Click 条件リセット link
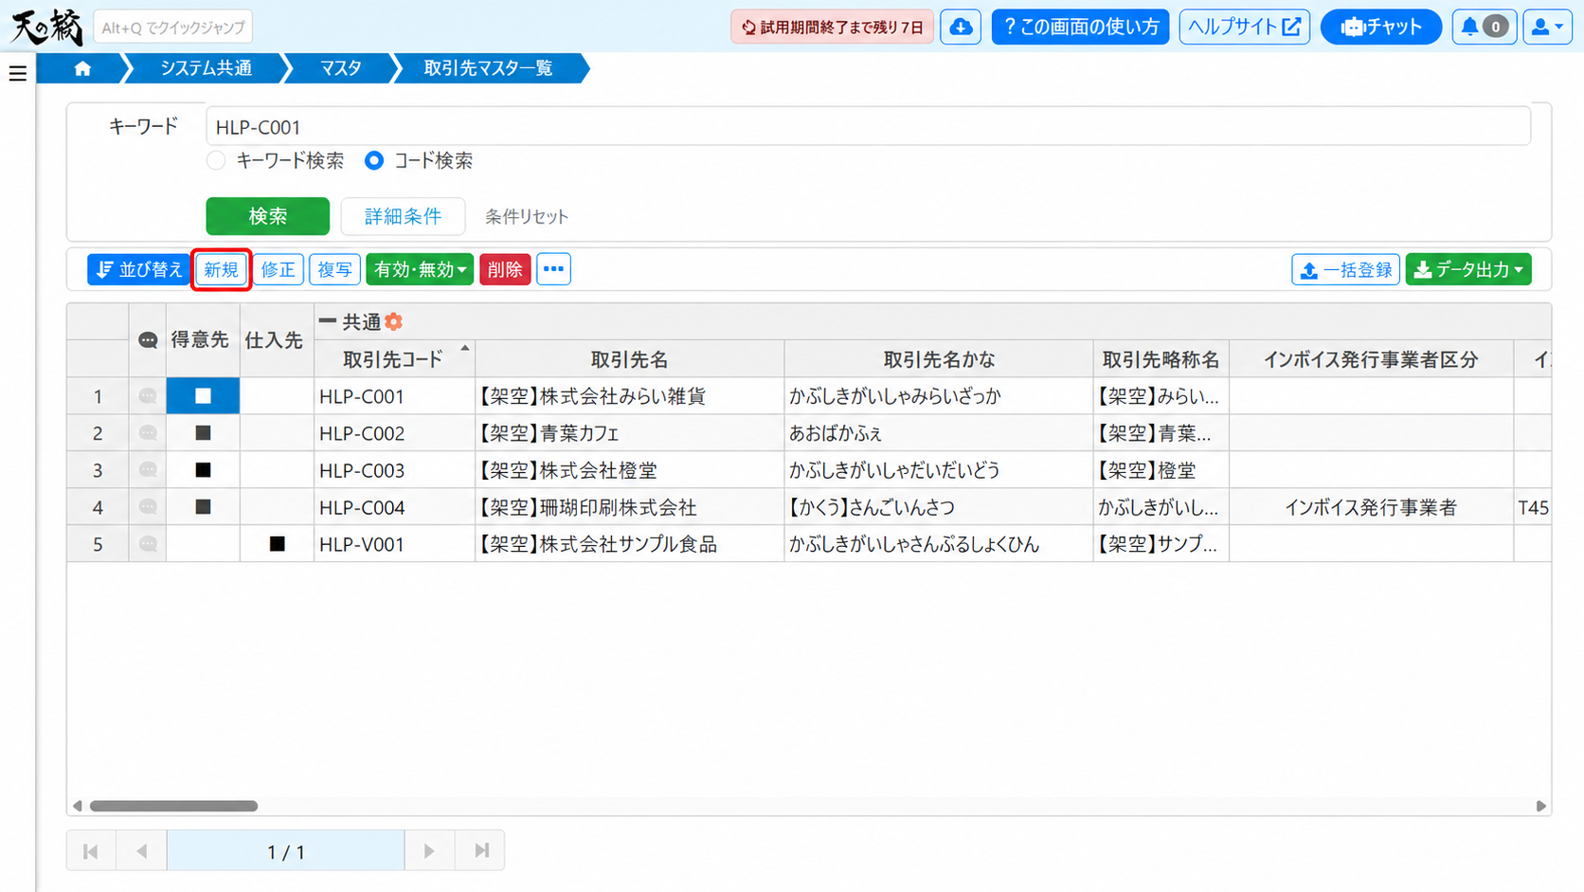 (x=527, y=217)
